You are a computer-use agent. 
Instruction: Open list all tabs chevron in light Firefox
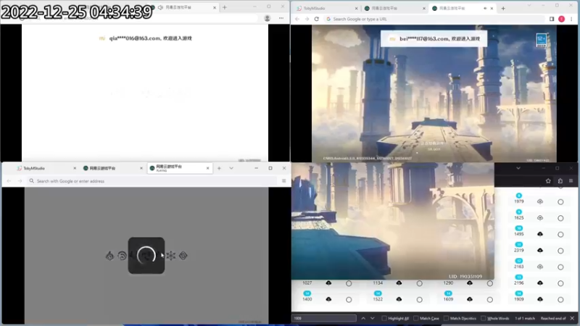(x=231, y=168)
